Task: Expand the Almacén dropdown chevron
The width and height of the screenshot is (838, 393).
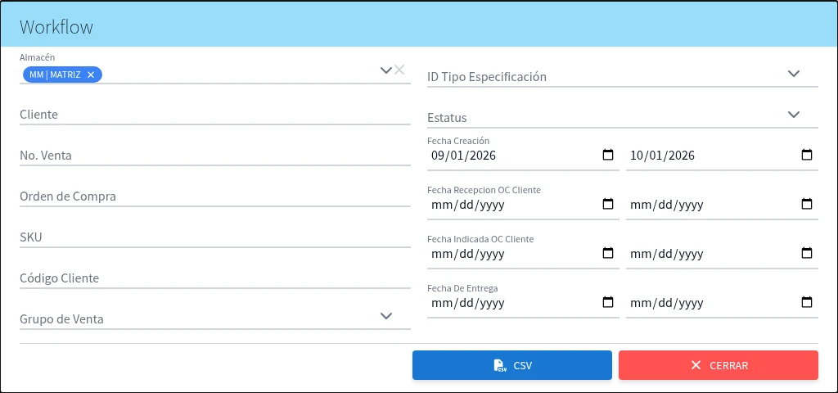Action: click(x=386, y=70)
